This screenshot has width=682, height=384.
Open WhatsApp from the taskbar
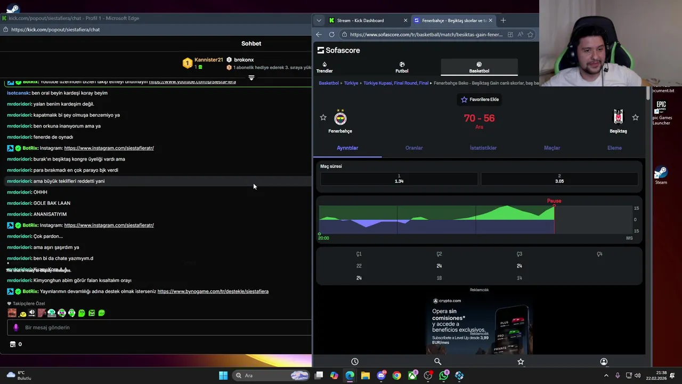443,375
